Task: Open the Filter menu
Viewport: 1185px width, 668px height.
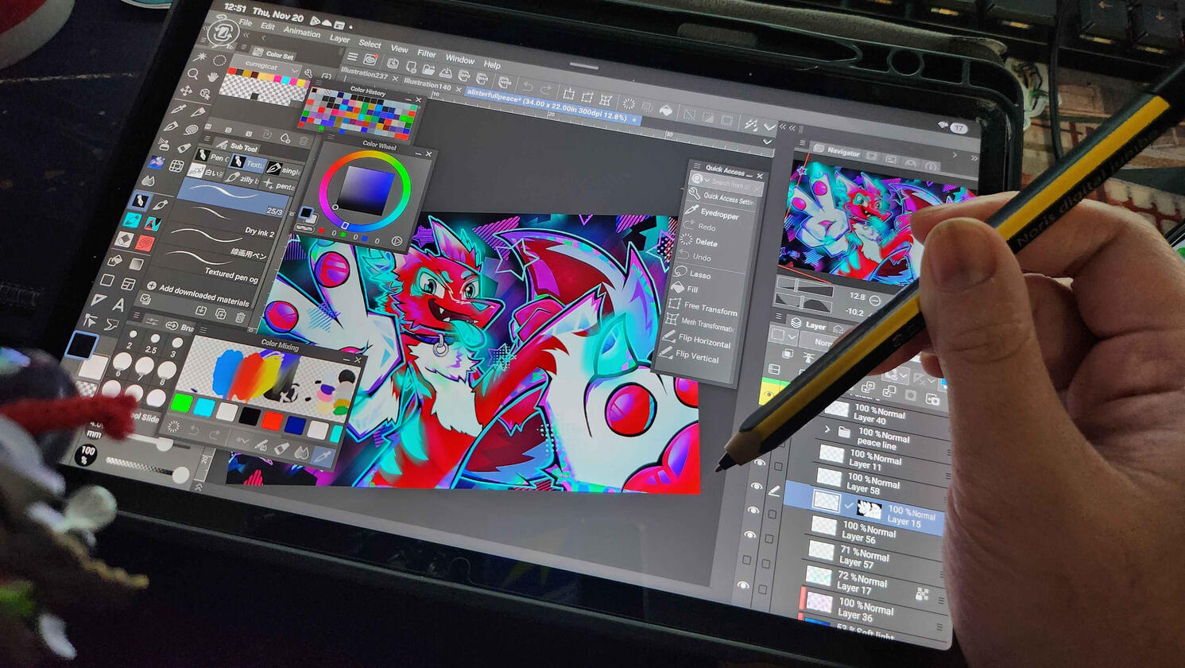Action: (x=427, y=54)
